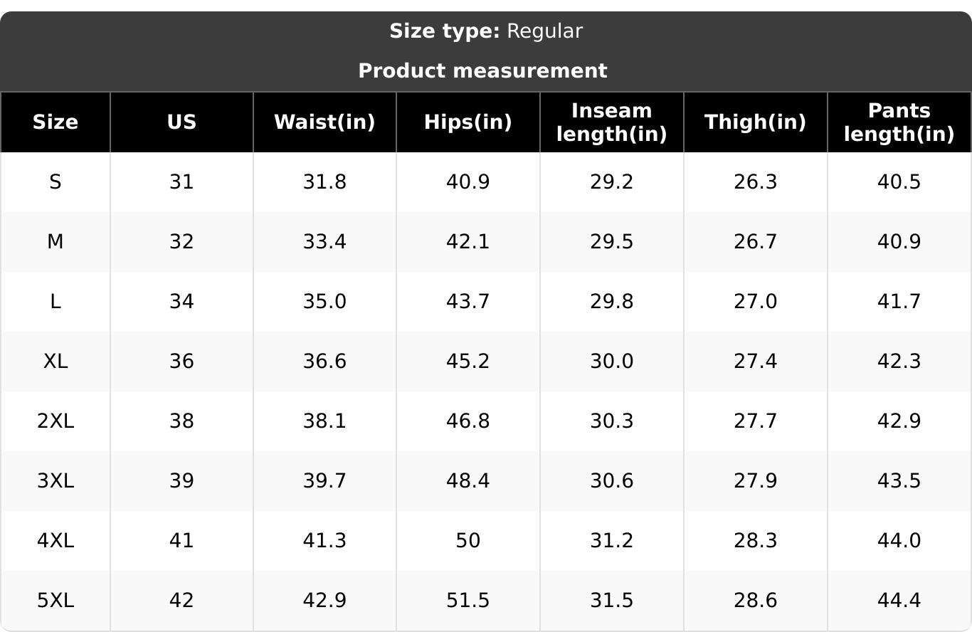Select hips value 50 in 4XL row

(468, 541)
